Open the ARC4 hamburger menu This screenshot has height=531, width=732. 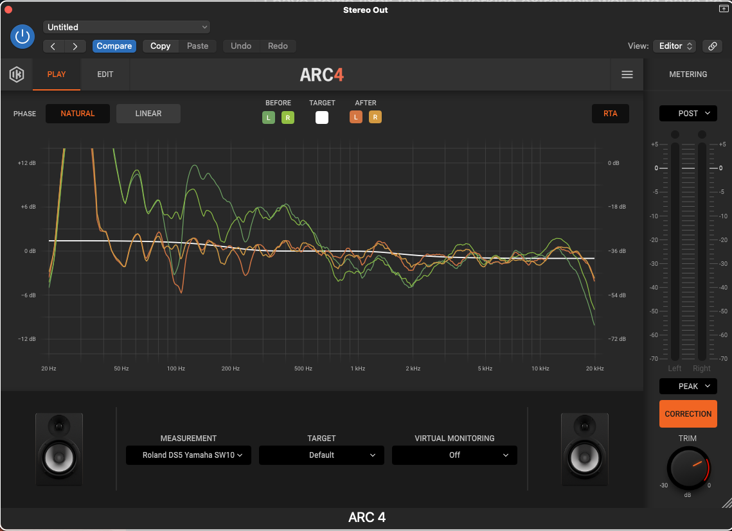[x=627, y=74]
